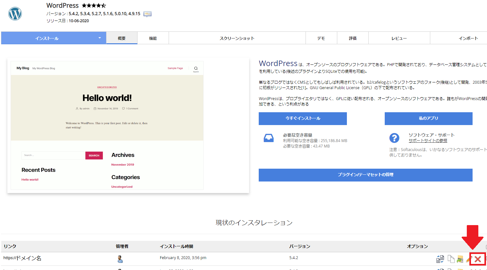Image resolution: width=487 pixels, height=270 pixels.
Task: Expand the インストール dropdown arrow
Action: tap(100, 38)
